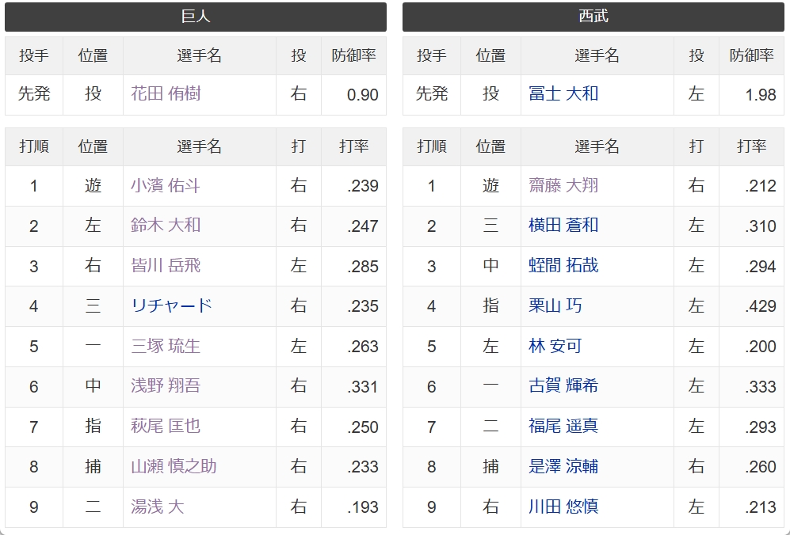
Task: Open 三塚 琉生 profile link
Action: point(166,347)
